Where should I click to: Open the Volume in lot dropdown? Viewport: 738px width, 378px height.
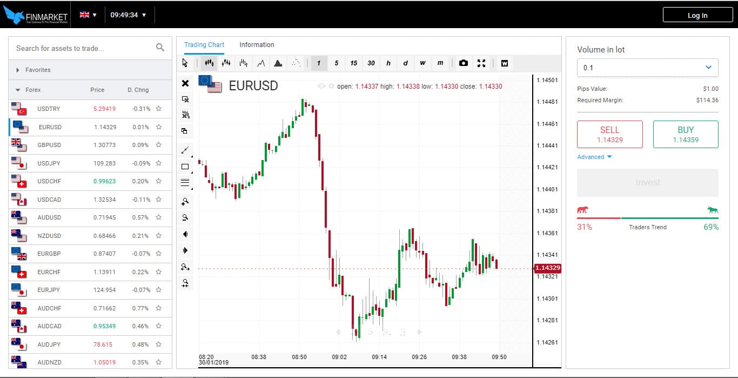[x=648, y=68]
